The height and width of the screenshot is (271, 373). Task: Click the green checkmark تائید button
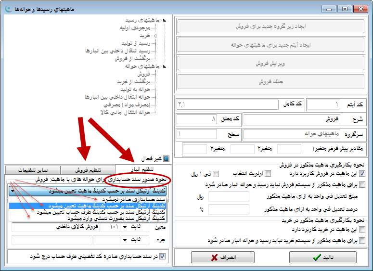322,257
